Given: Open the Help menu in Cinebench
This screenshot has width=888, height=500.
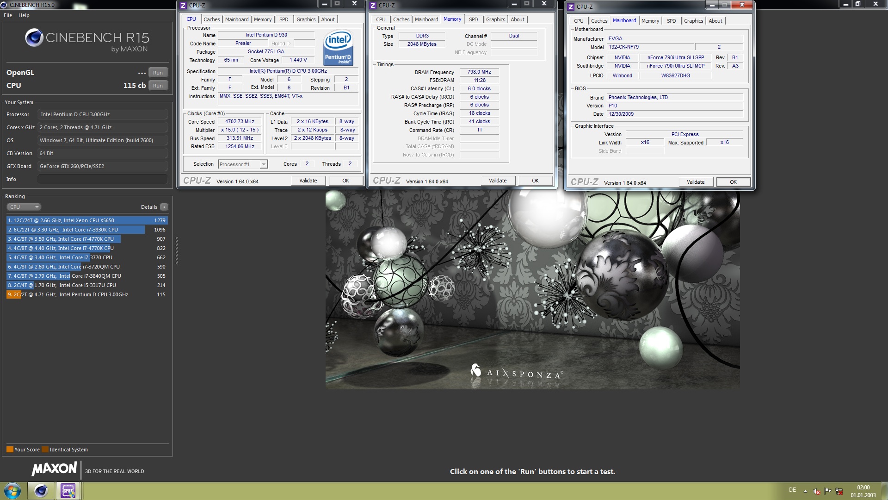Looking at the screenshot, I should (x=24, y=15).
